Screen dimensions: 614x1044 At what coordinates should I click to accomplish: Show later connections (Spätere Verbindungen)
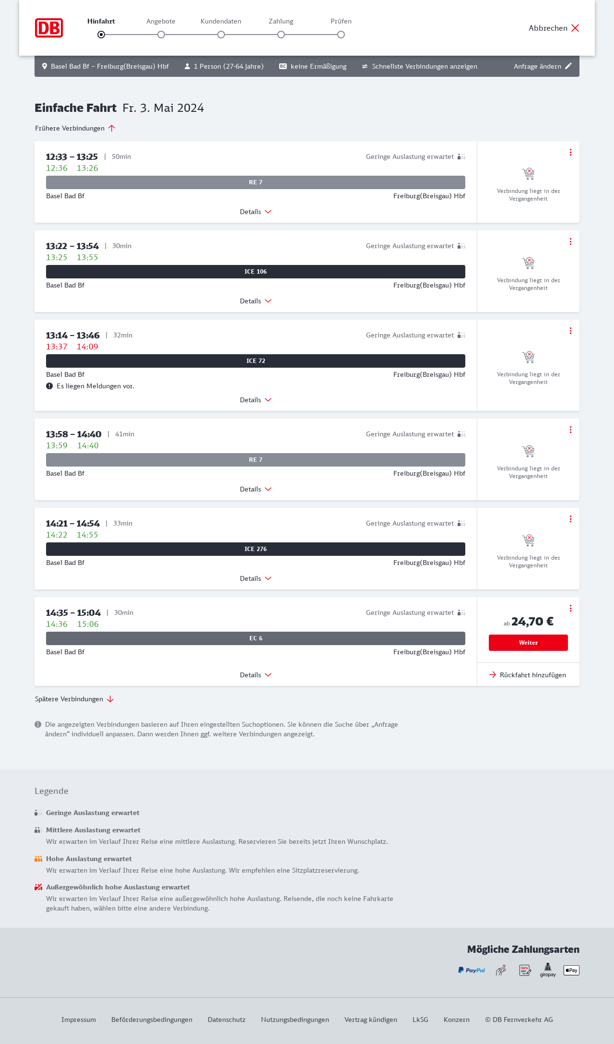74,699
